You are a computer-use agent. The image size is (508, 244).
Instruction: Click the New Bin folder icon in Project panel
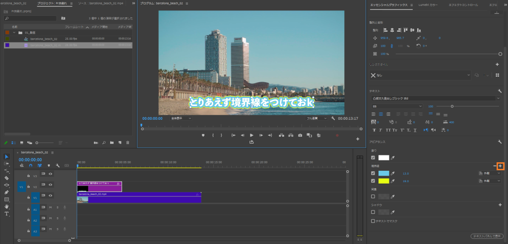point(112,142)
